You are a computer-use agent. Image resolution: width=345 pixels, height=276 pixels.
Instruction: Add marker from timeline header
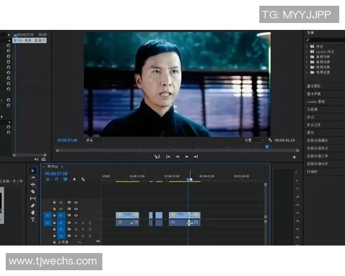click(74, 179)
